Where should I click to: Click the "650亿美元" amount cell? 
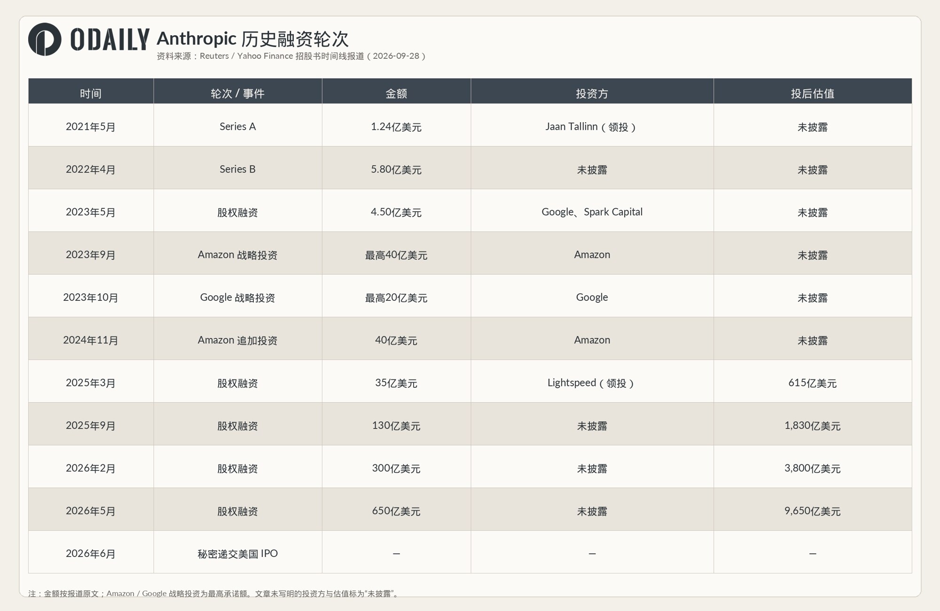[x=396, y=509]
